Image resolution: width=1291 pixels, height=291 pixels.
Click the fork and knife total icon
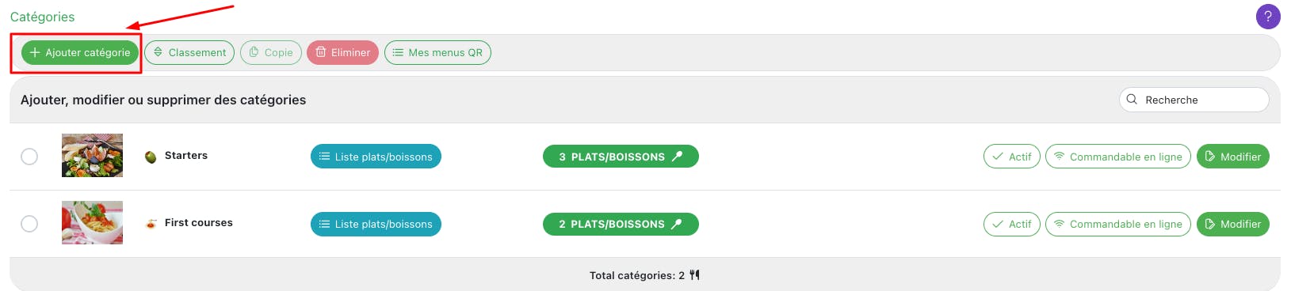click(x=694, y=275)
